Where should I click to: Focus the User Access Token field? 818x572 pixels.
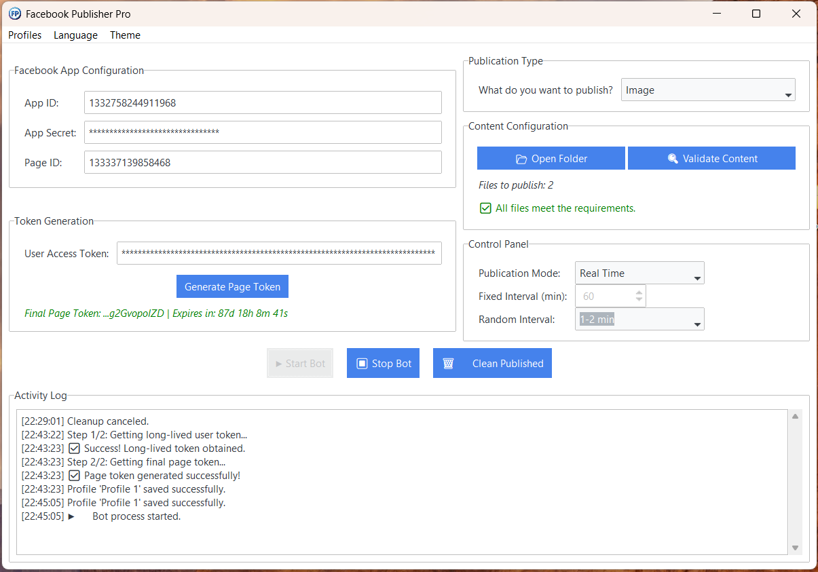(279, 254)
